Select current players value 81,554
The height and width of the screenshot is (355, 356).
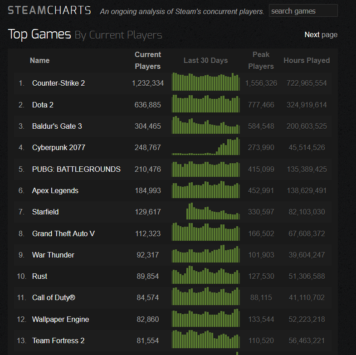tap(148, 340)
